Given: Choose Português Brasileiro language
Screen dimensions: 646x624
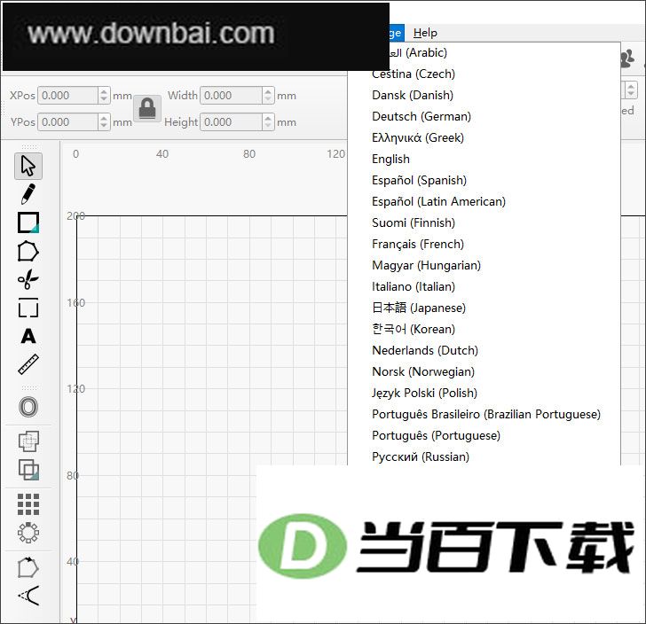Looking at the screenshot, I should click(484, 414).
